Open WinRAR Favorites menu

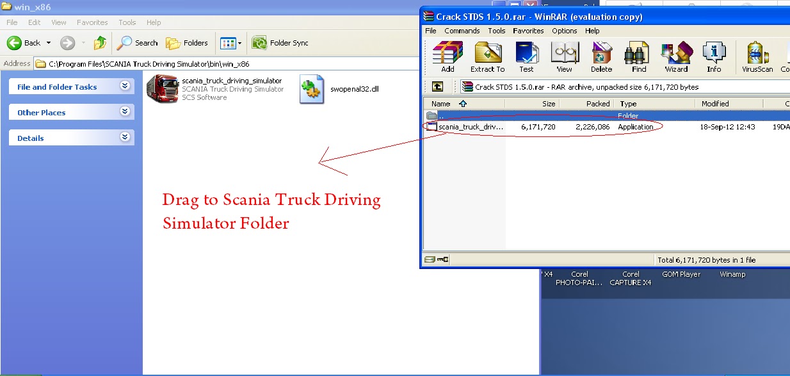tap(528, 30)
